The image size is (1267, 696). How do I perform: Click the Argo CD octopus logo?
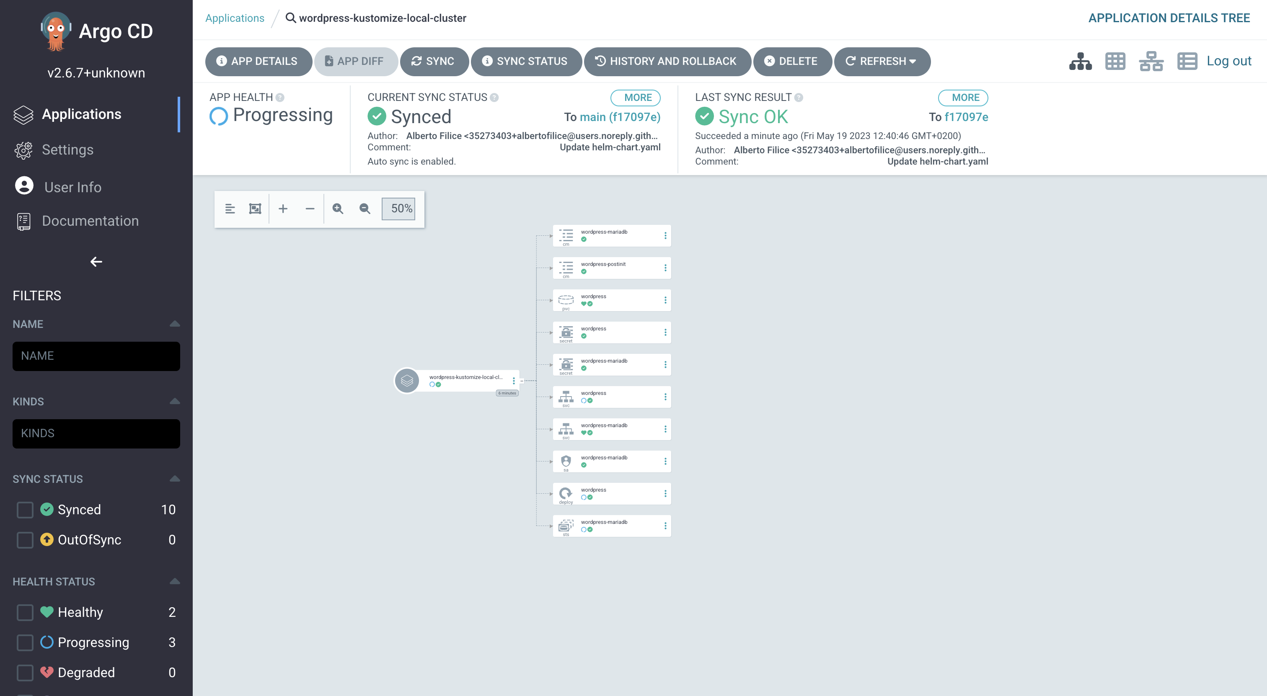point(56,31)
